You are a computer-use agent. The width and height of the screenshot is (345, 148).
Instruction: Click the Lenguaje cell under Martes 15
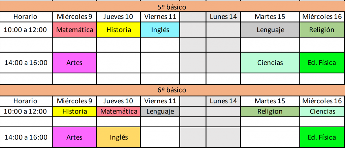[x=270, y=29]
